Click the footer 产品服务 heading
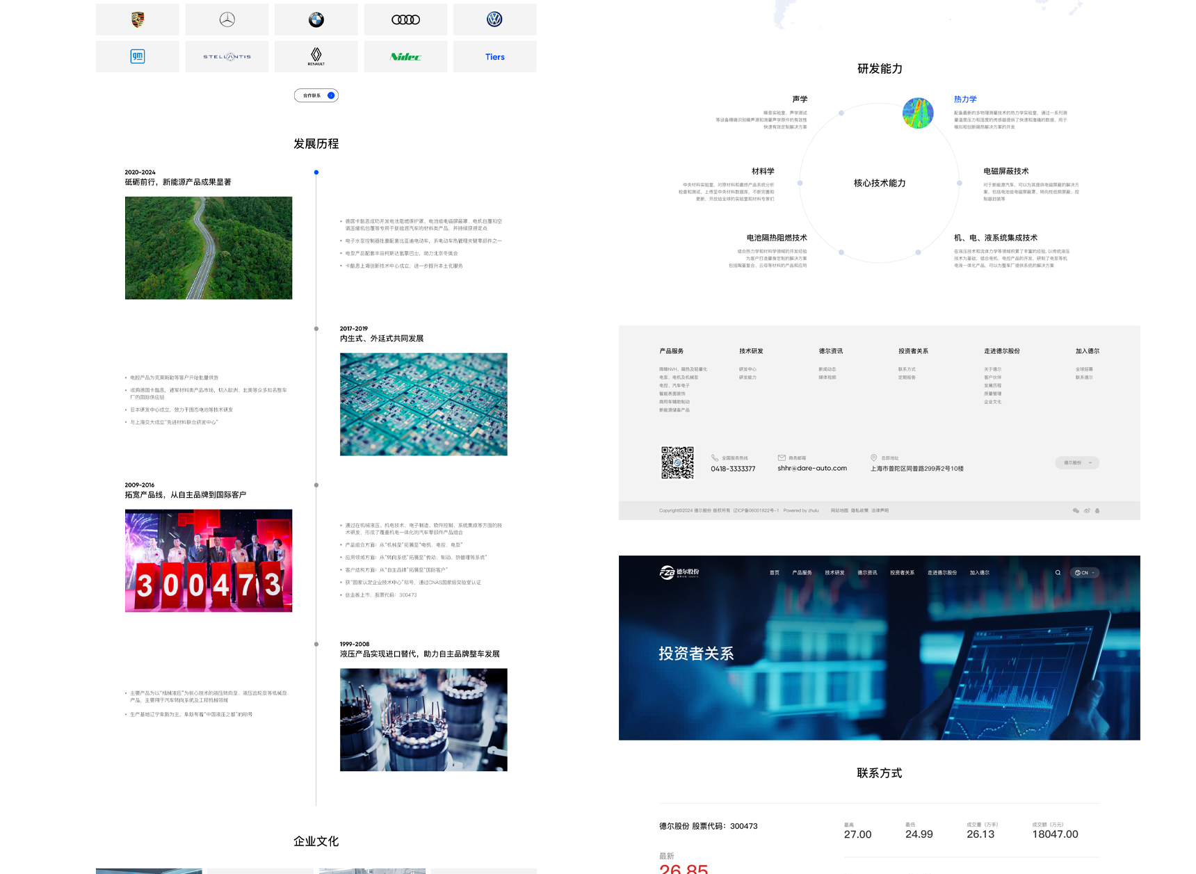Screen dimensions: 1196x874 point(672,351)
